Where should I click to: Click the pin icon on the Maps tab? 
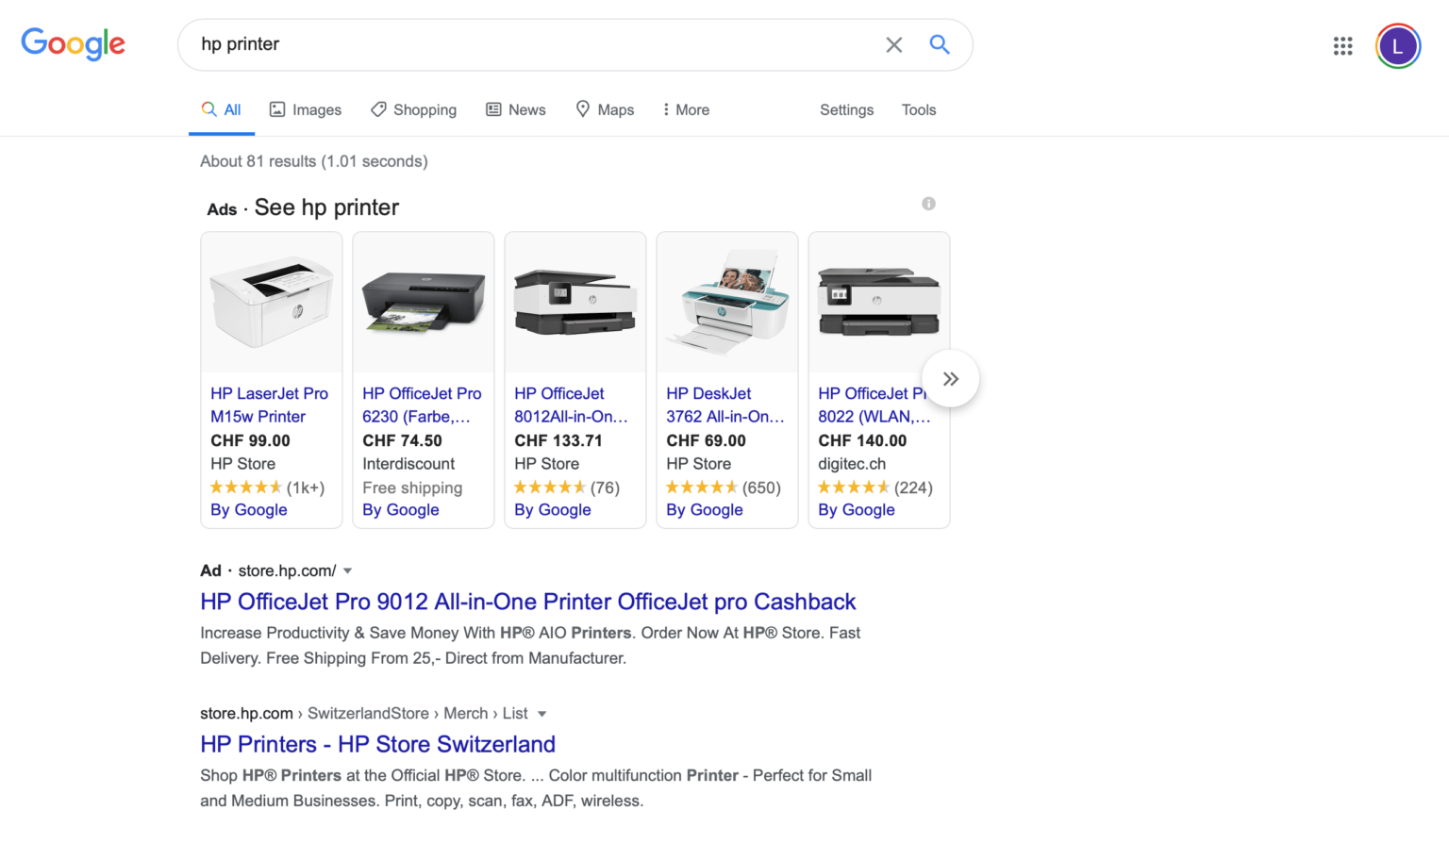point(582,109)
